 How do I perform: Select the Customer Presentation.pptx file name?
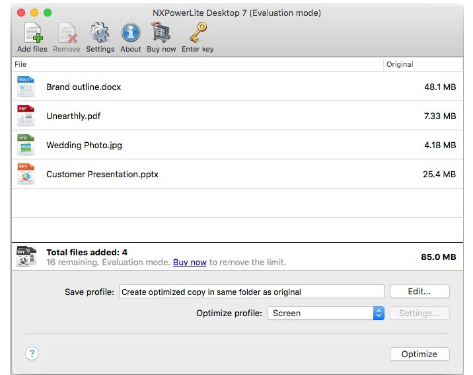102,175
